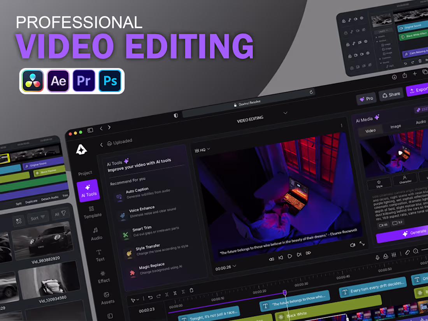
Task: Reload page using address bar refresh icon
Action: tap(311, 92)
